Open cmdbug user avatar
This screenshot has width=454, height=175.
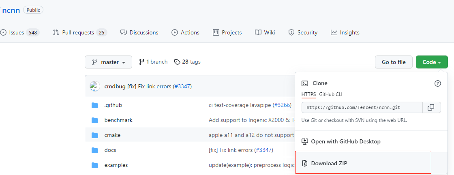95,86
